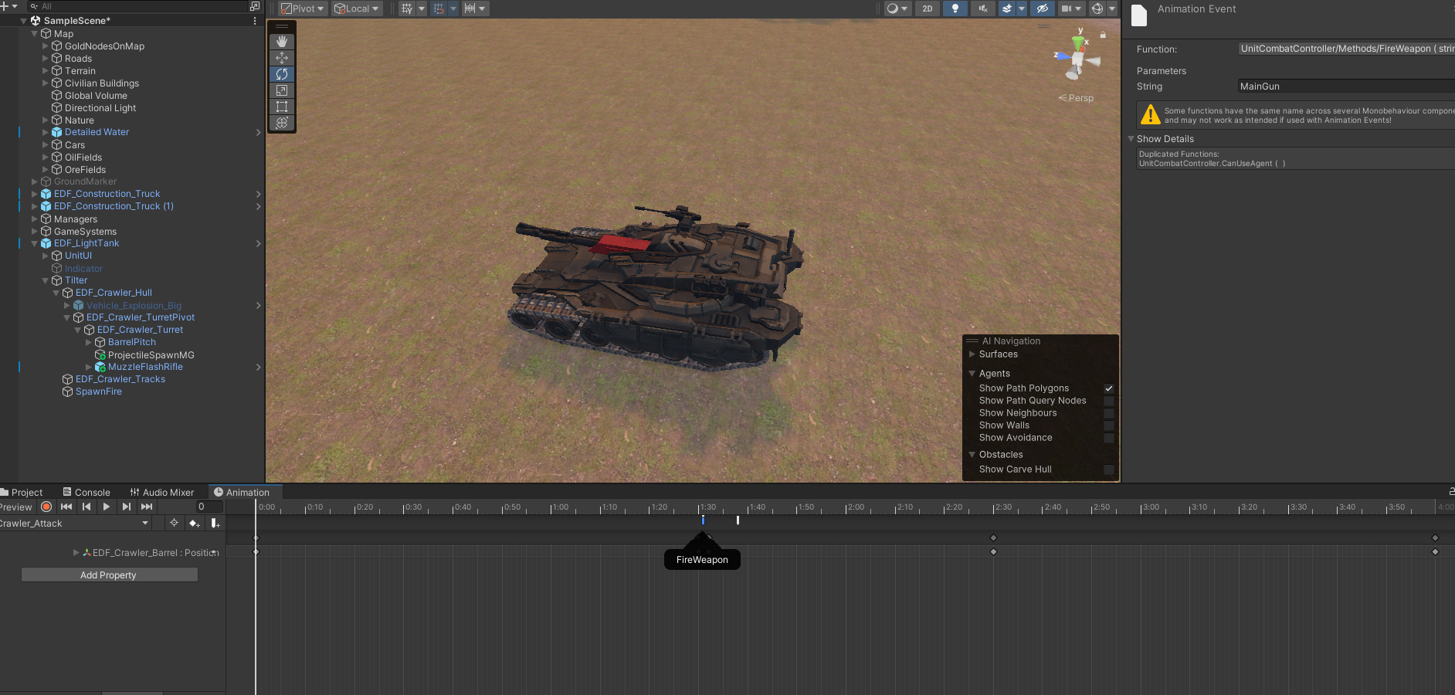Expand the GoldNodesOnMap hierarchy item
Screen dimensions: 1455x695
tap(45, 46)
